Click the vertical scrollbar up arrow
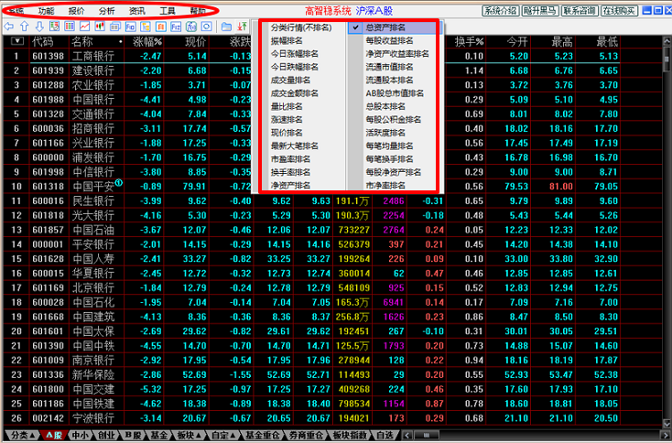 point(667,41)
